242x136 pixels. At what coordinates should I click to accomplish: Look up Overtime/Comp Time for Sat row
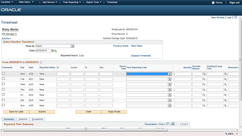coord(225,100)
